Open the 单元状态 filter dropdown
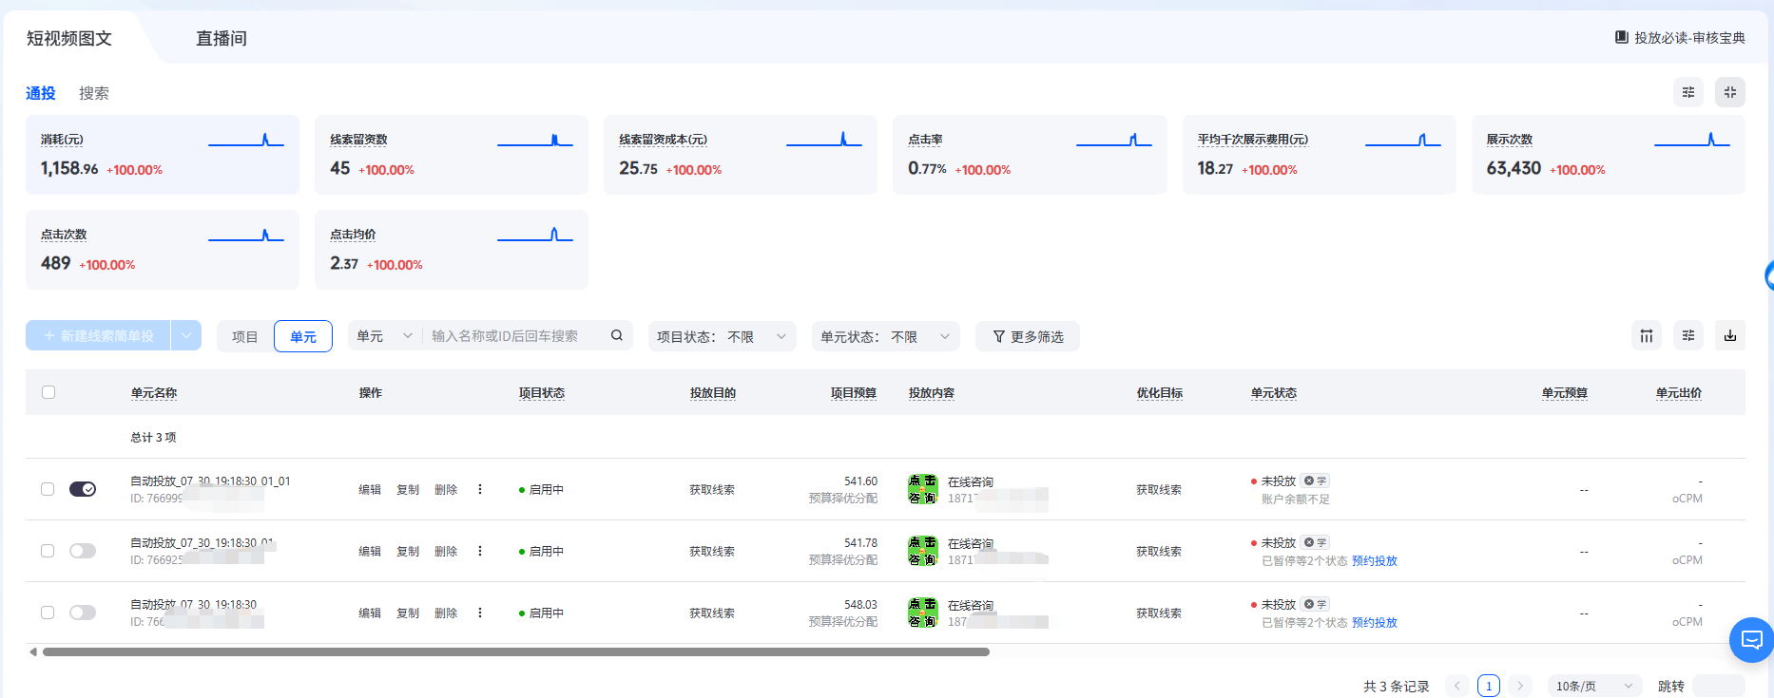The width and height of the screenshot is (1774, 698). click(x=886, y=336)
